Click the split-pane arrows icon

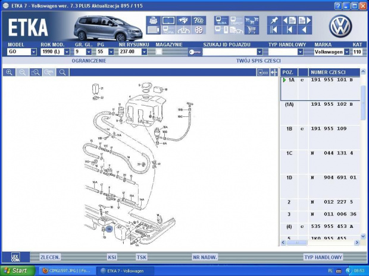pos(274,72)
